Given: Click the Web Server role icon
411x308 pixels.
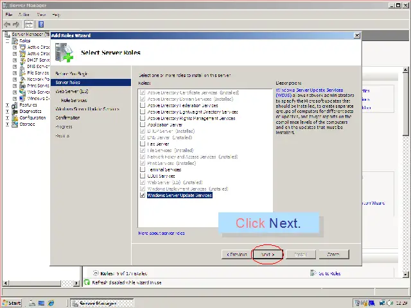Looking at the screenshot, I should click(x=23, y=92).
